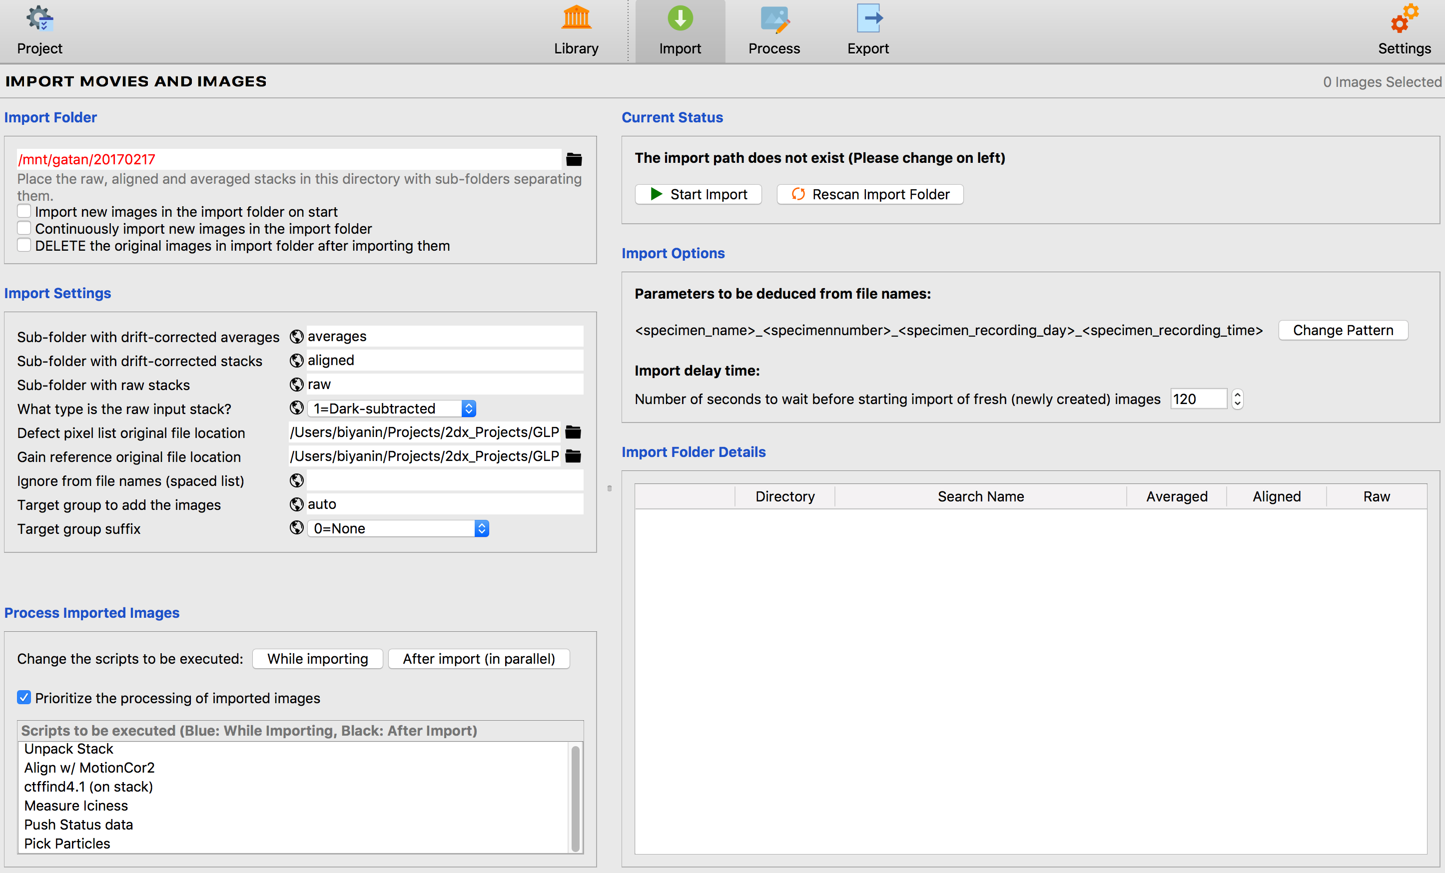Select the Process tab in top navigation

coord(774,31)
